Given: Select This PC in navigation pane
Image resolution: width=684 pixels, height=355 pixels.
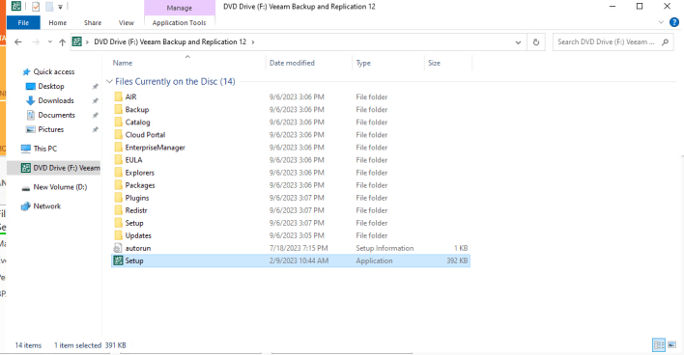Looking at the screenshot, I should tap(45, 149).
